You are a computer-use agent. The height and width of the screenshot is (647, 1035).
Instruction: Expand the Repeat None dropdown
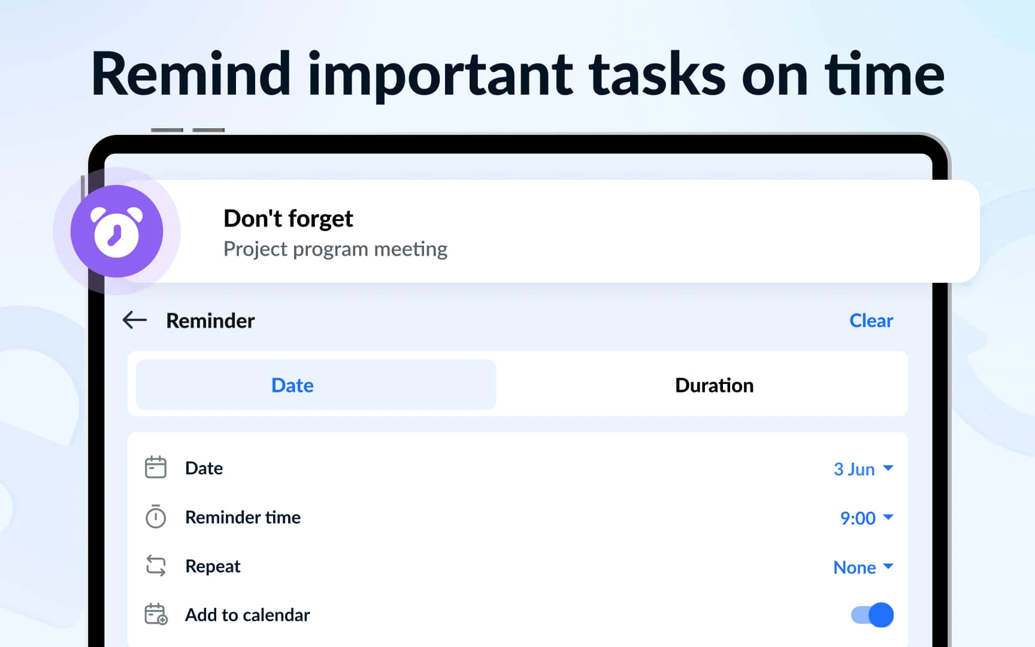(x=863, y=567)
